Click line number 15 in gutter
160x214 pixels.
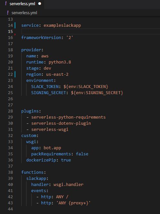10,32
